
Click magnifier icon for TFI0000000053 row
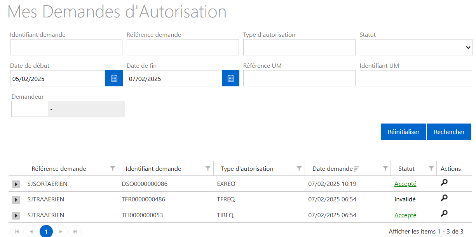point(444,213)
